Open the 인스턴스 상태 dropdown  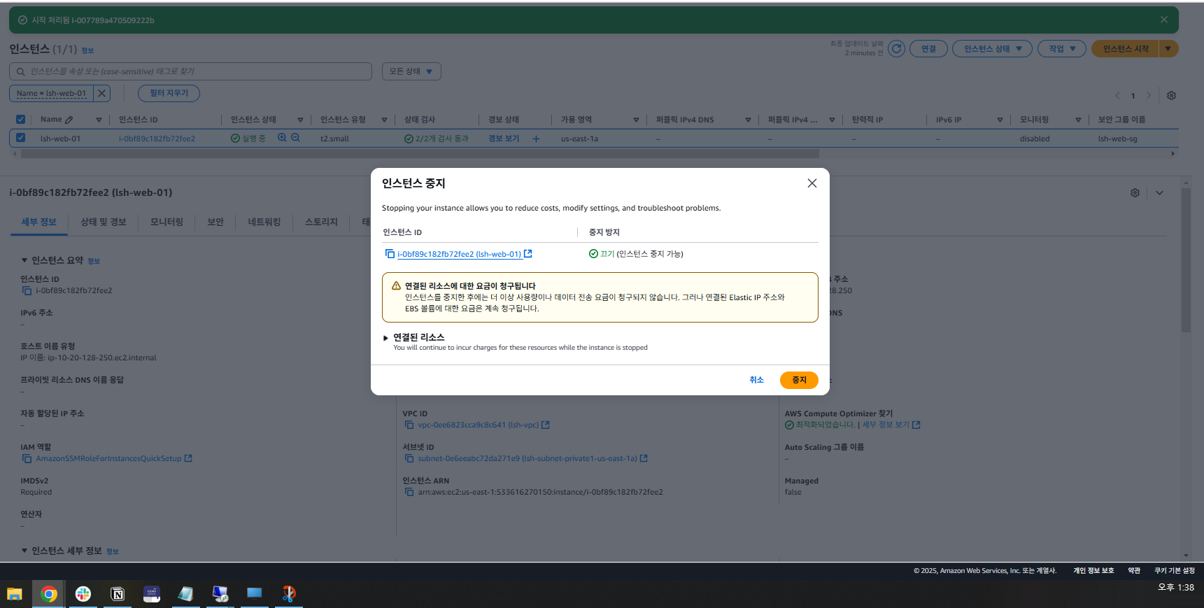[x=991, y=49]
